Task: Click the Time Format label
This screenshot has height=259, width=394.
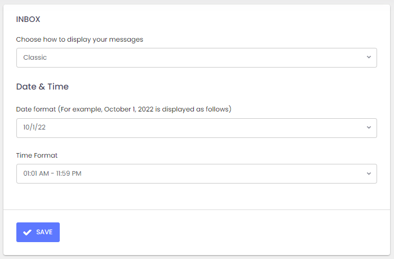Action: (x=37, y=155)
